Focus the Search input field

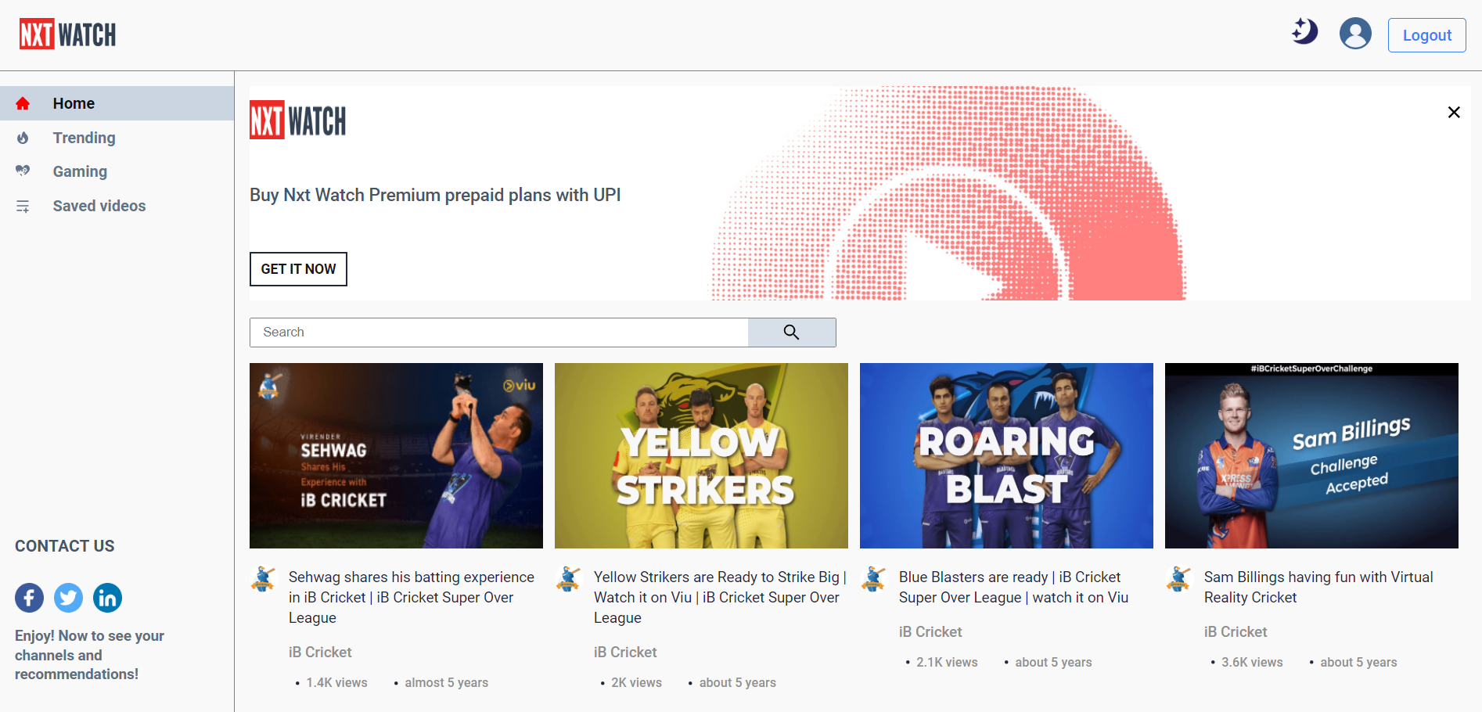499,333
